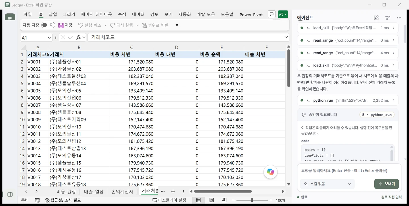This screenshot has width=409, height=206.
Task: Click the Undo (실행 취소) arrow icon
Action: coord(81,25)
